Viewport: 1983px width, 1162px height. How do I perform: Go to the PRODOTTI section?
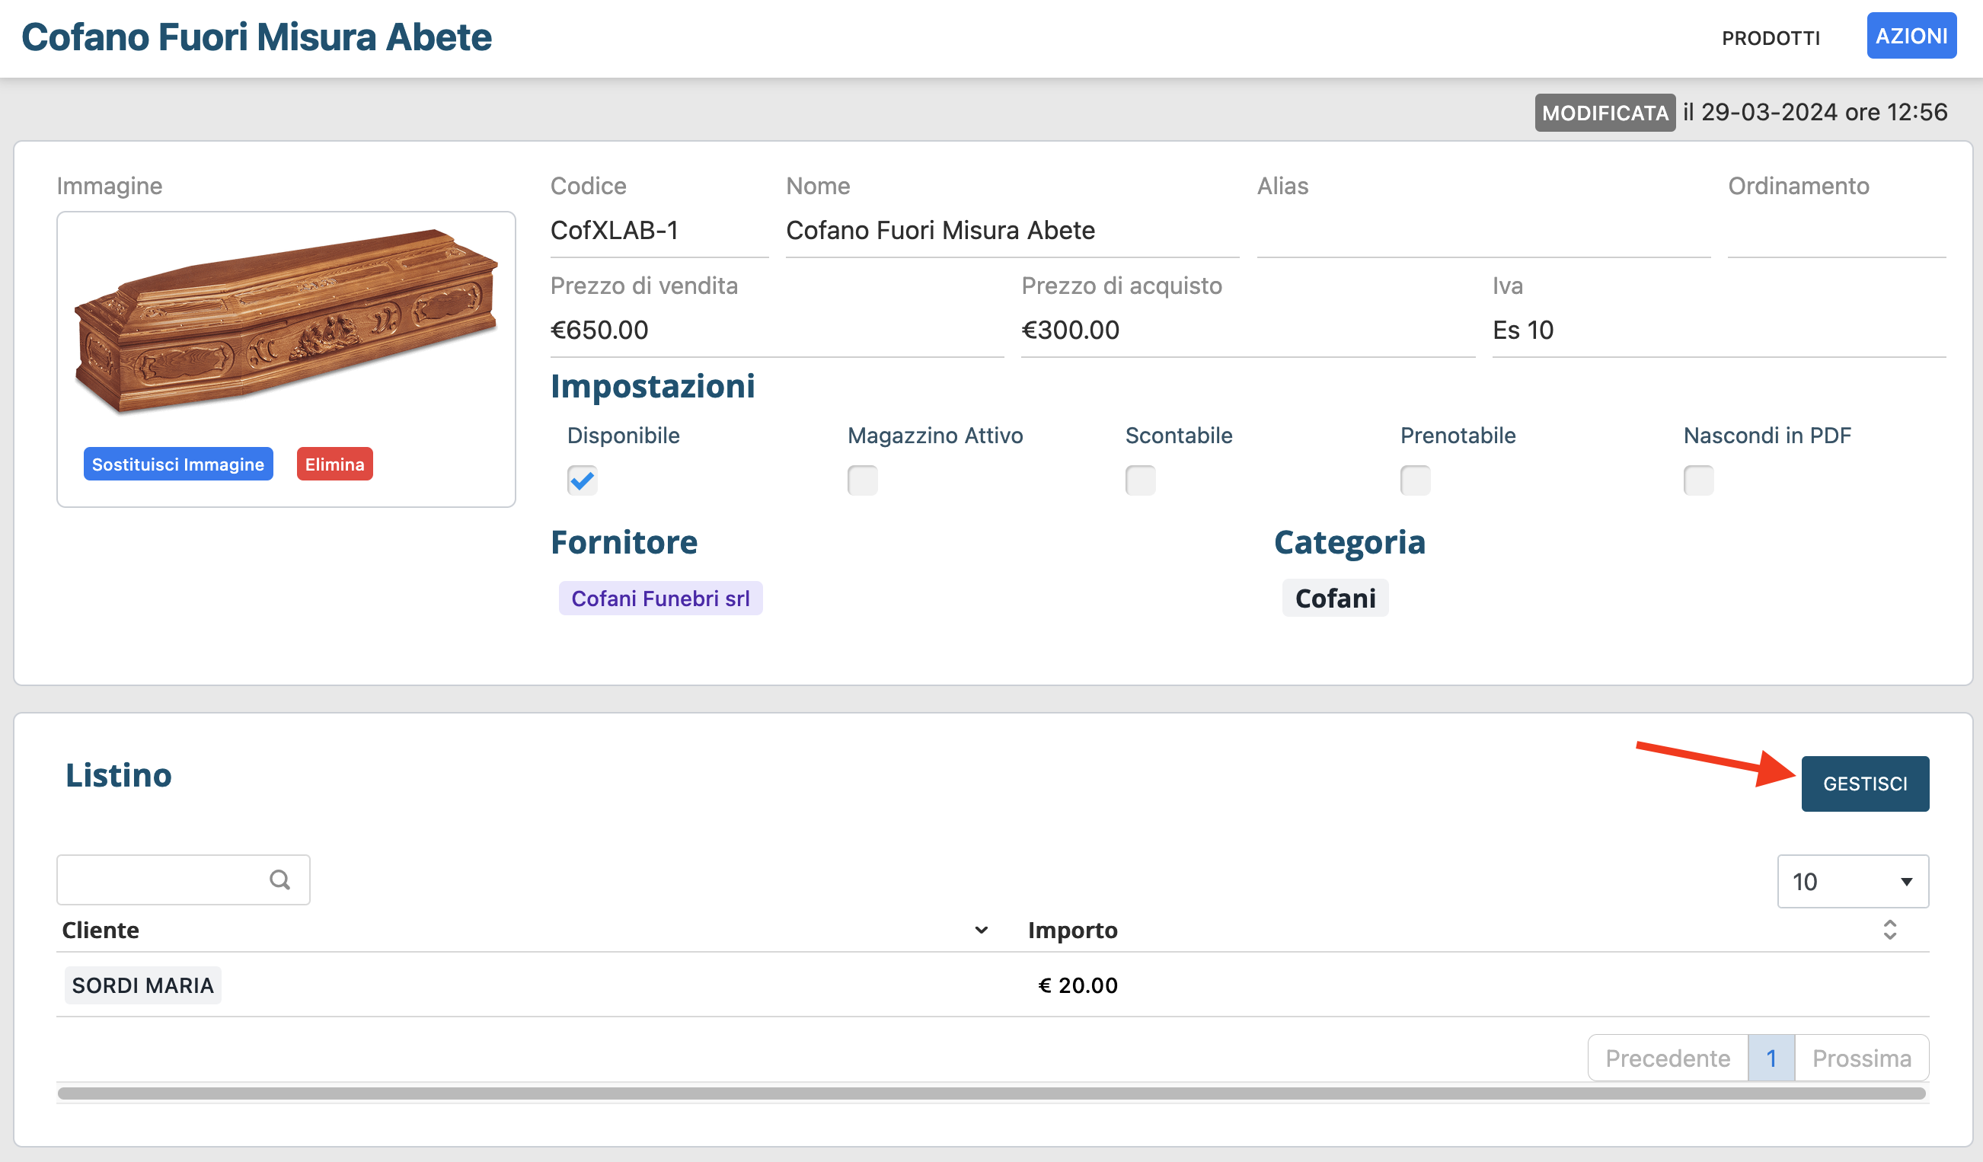tap(1770, 38)
